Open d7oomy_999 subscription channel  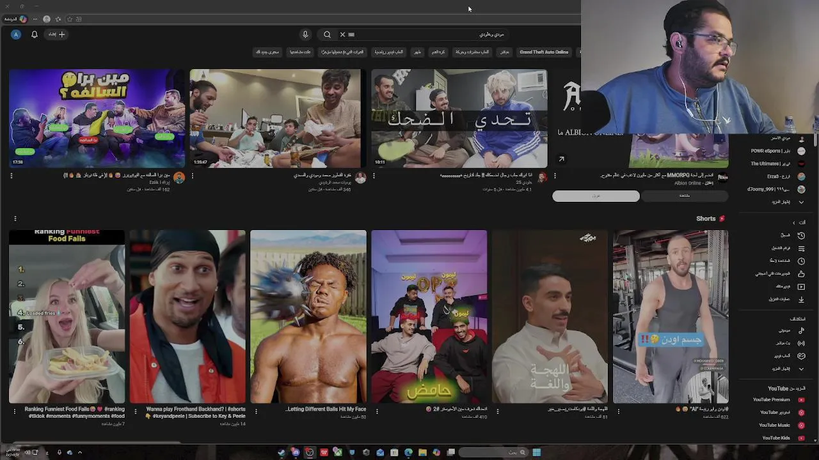[777, 189]
